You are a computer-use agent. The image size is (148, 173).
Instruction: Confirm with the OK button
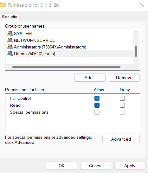click(61, 166)
